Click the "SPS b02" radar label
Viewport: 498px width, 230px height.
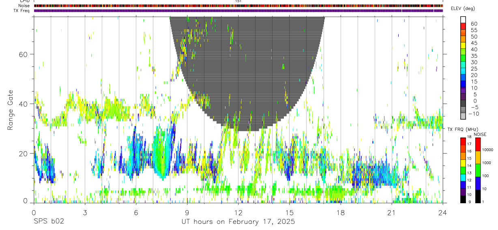pos(49,222)
